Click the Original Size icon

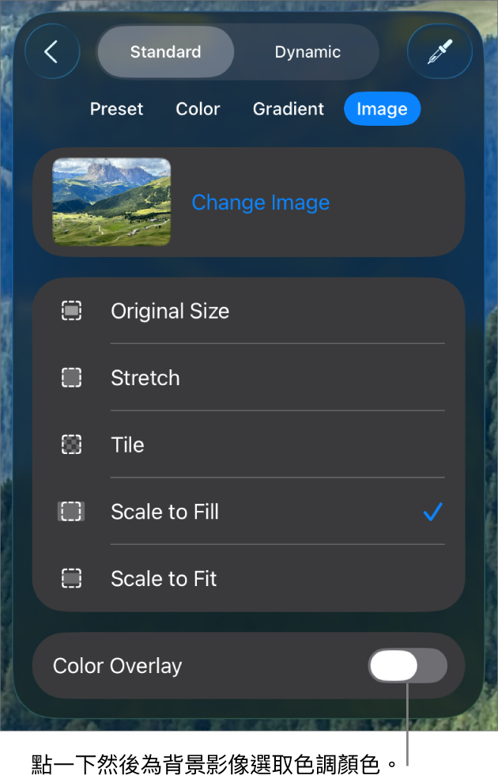click(72, 311)
